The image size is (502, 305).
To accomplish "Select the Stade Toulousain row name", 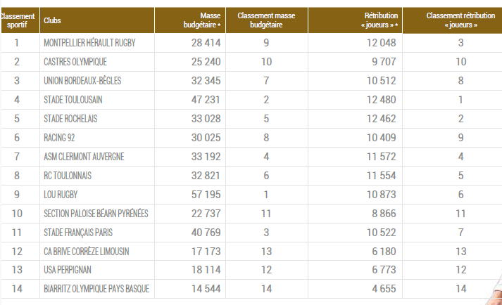I will (73, 100).
